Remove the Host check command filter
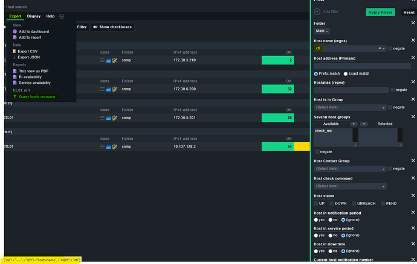This screenshot has height=264, width=417. point(413,178)
